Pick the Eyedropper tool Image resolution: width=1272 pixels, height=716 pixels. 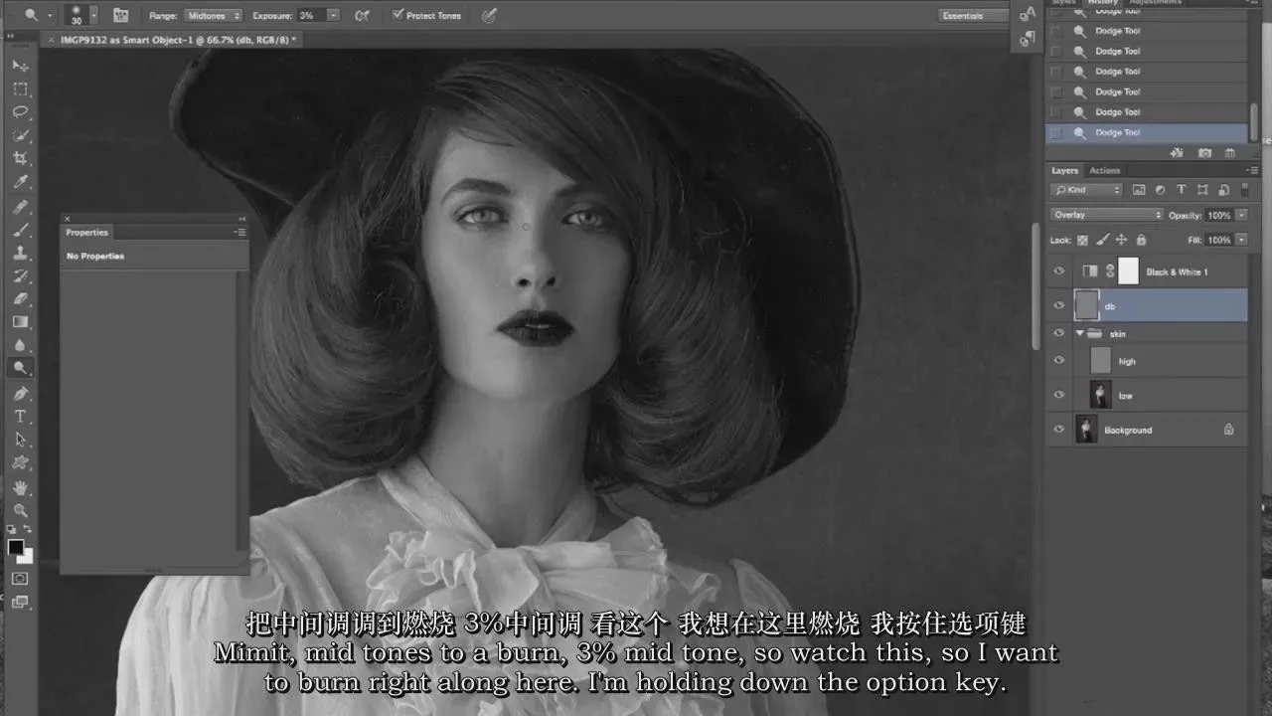[20, 182]
